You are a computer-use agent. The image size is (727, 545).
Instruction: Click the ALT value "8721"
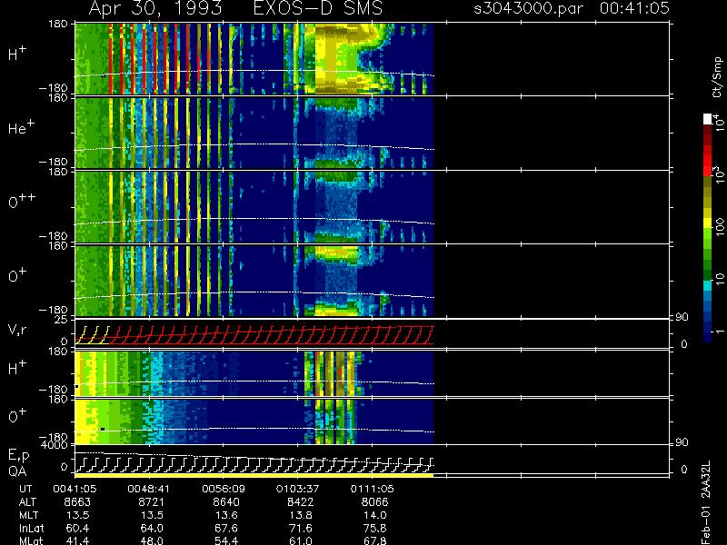pos(152,502)
